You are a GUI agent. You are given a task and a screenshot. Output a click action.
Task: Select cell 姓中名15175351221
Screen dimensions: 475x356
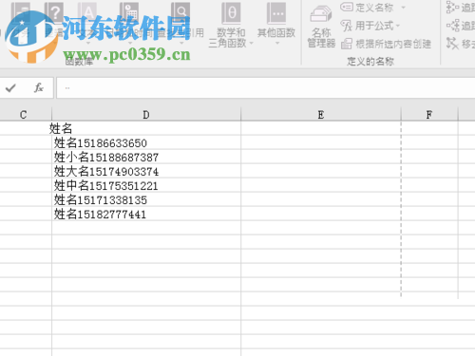click(x=146, y=185)
